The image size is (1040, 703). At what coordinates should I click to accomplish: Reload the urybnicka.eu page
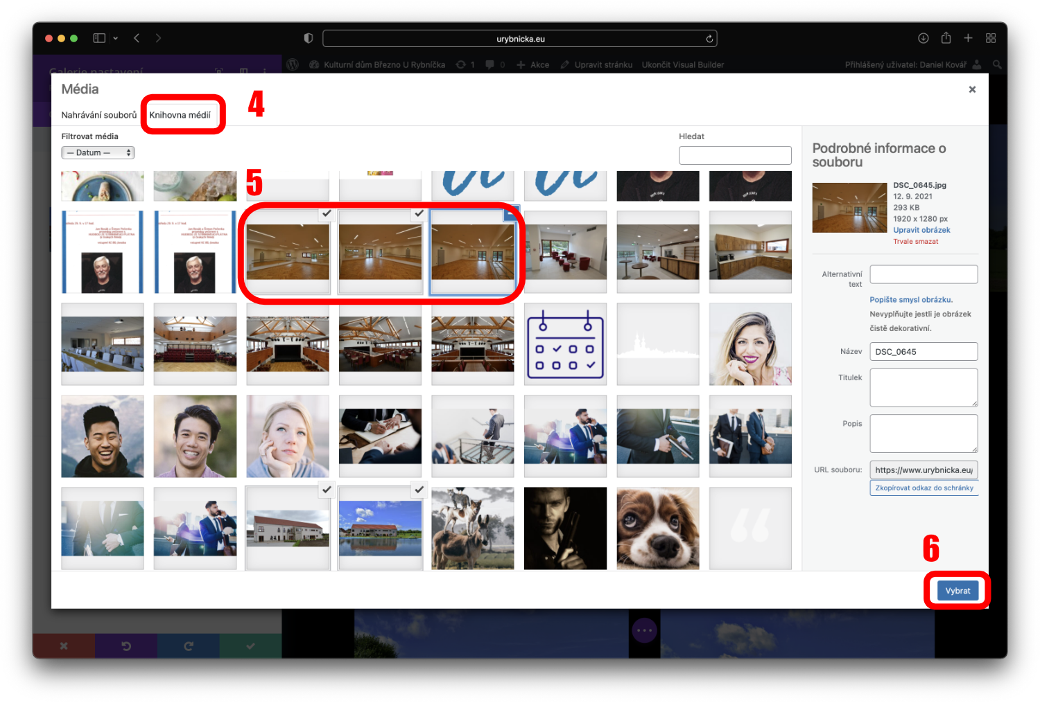[709, 39]
